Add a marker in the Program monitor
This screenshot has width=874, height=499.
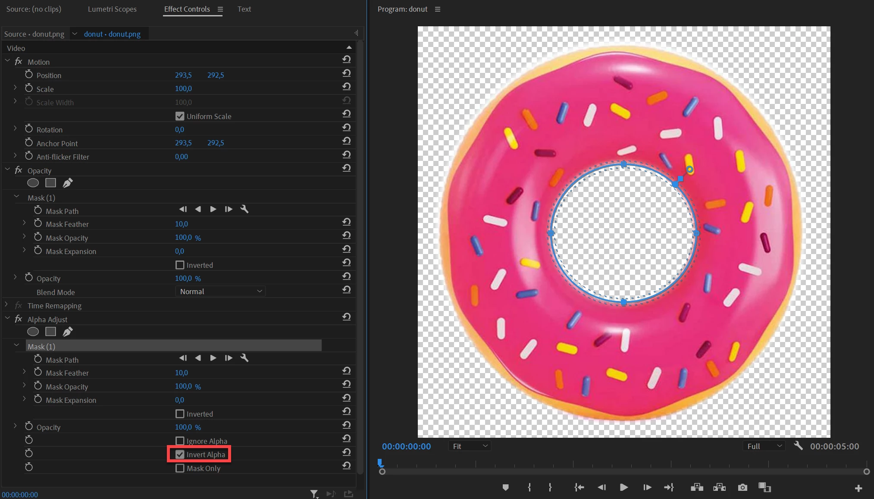(x=505, y=487)
